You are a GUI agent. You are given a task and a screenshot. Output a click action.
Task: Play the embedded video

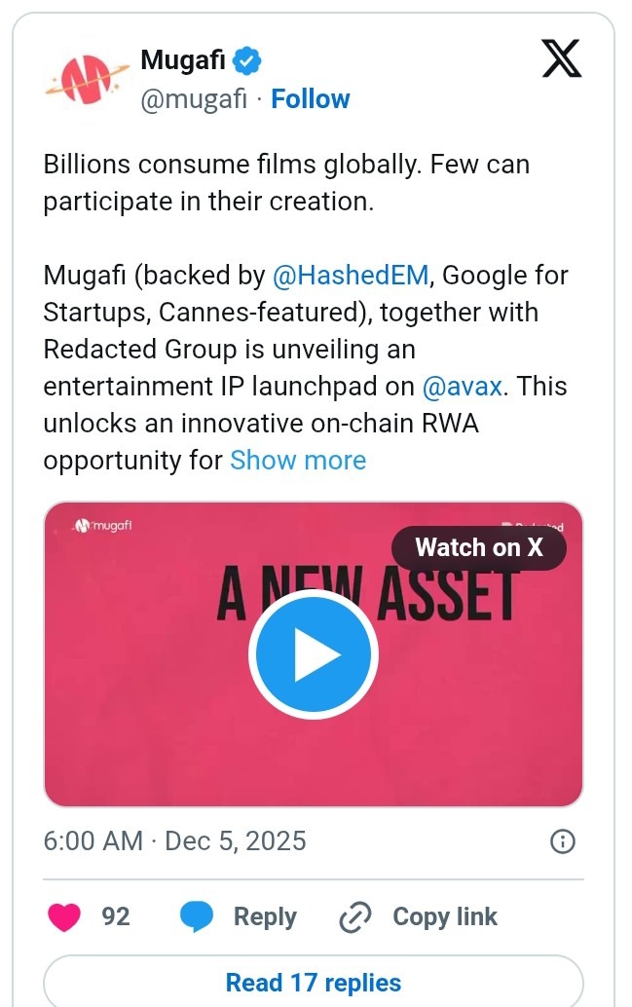pos(314,653)
